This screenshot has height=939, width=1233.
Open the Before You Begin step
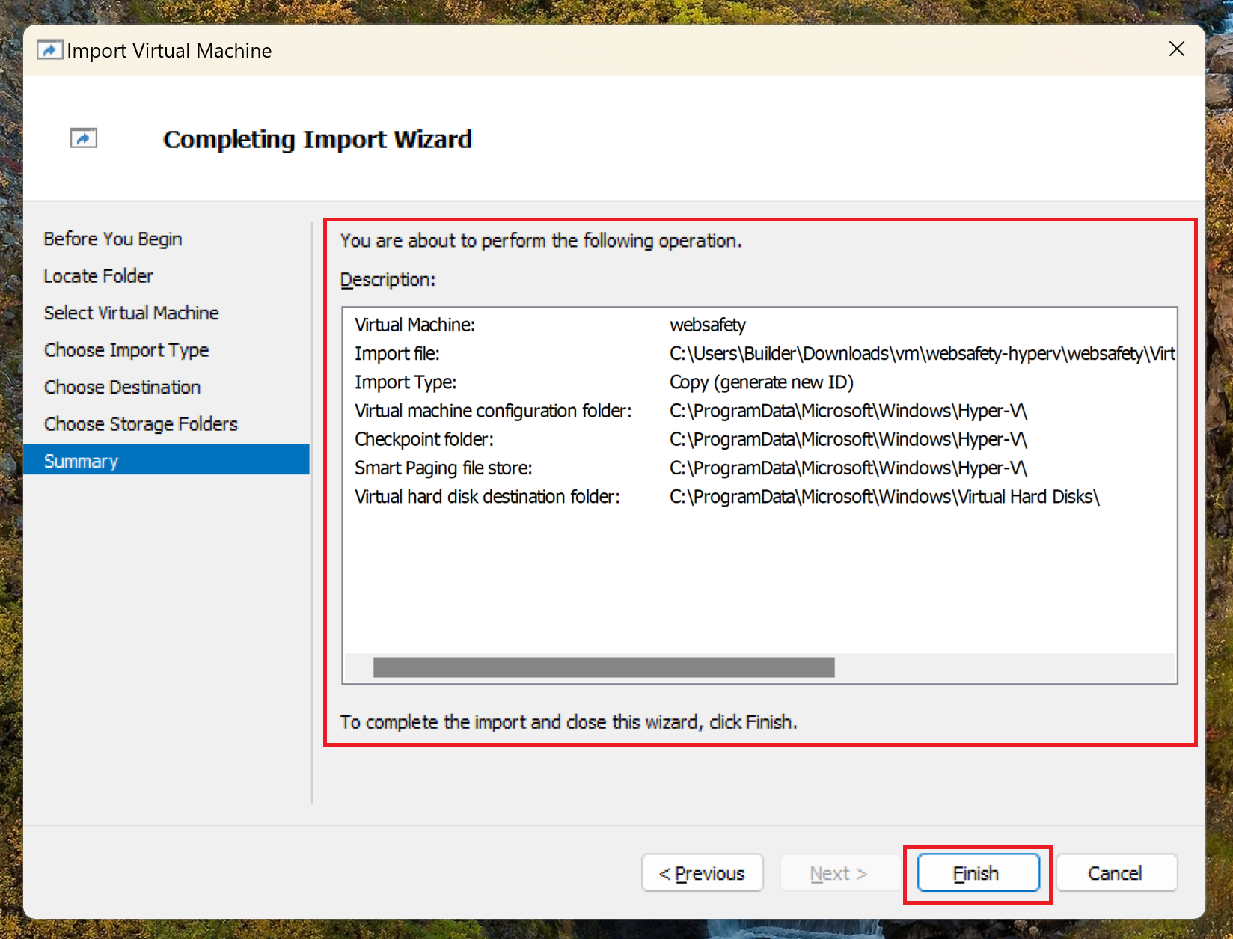(x=113, y=239)
